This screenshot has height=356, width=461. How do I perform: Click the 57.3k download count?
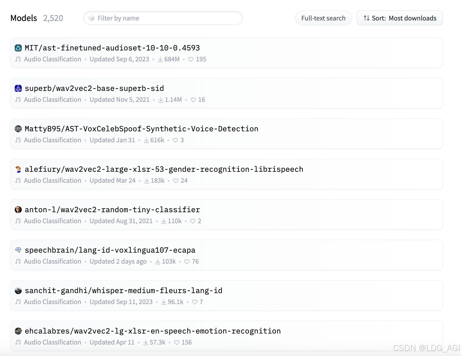click(x=158, y=342)
